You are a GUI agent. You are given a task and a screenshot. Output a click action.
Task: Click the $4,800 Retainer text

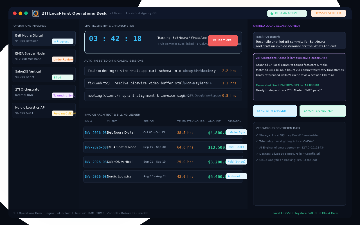pos(26,41)
